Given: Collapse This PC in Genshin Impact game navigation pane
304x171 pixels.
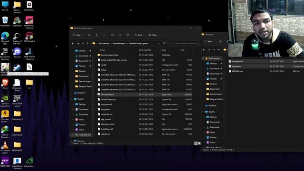Looking at the screenshot, I should pos(72,99).
